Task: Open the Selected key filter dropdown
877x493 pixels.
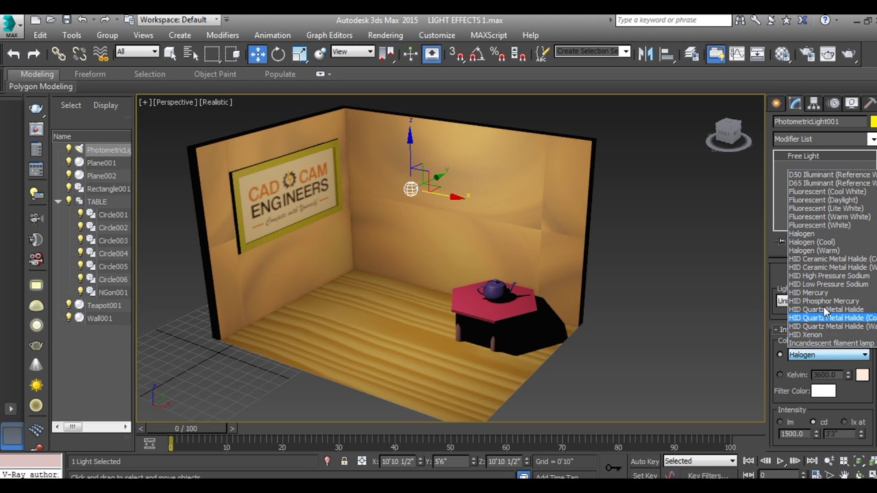Action: [700, 461]
